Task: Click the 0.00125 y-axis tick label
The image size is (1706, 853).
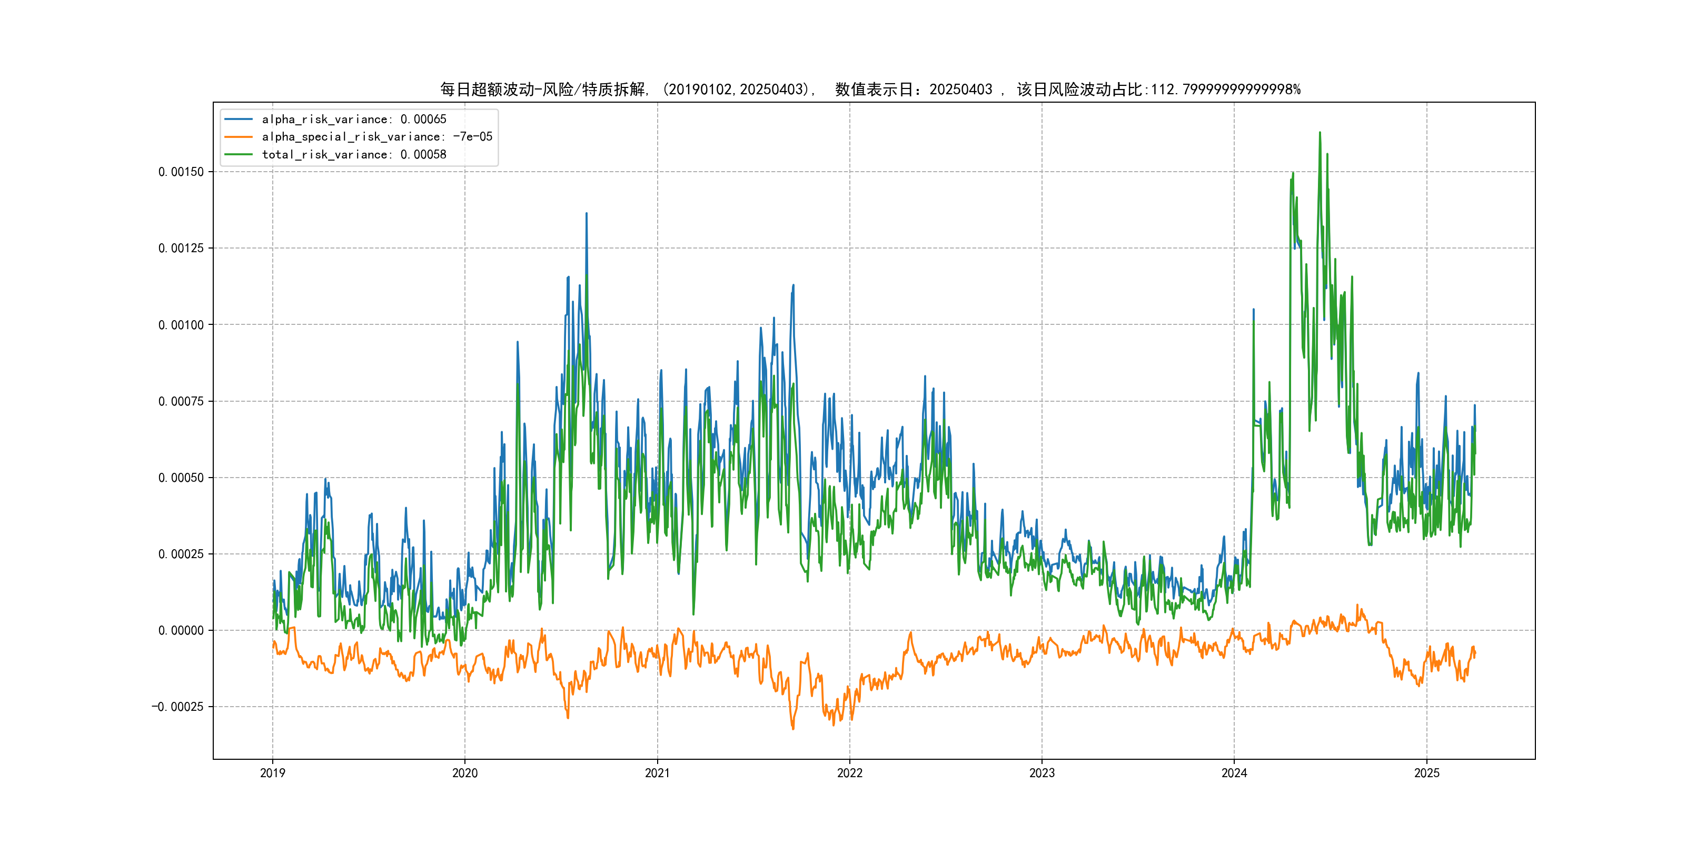Action: pos(181,249)
